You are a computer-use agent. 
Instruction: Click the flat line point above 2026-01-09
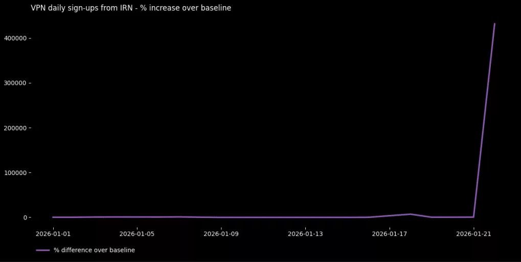[221, 217]
